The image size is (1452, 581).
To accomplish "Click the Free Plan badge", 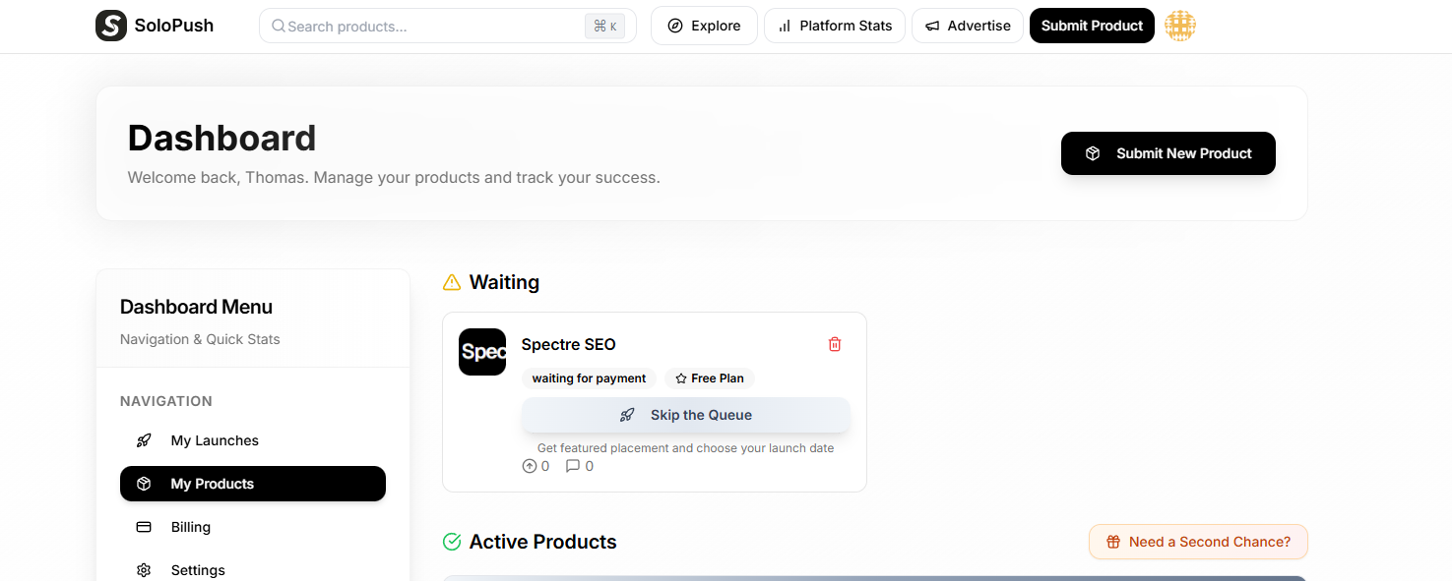I will pyautogui.click(x=709, y=378).
